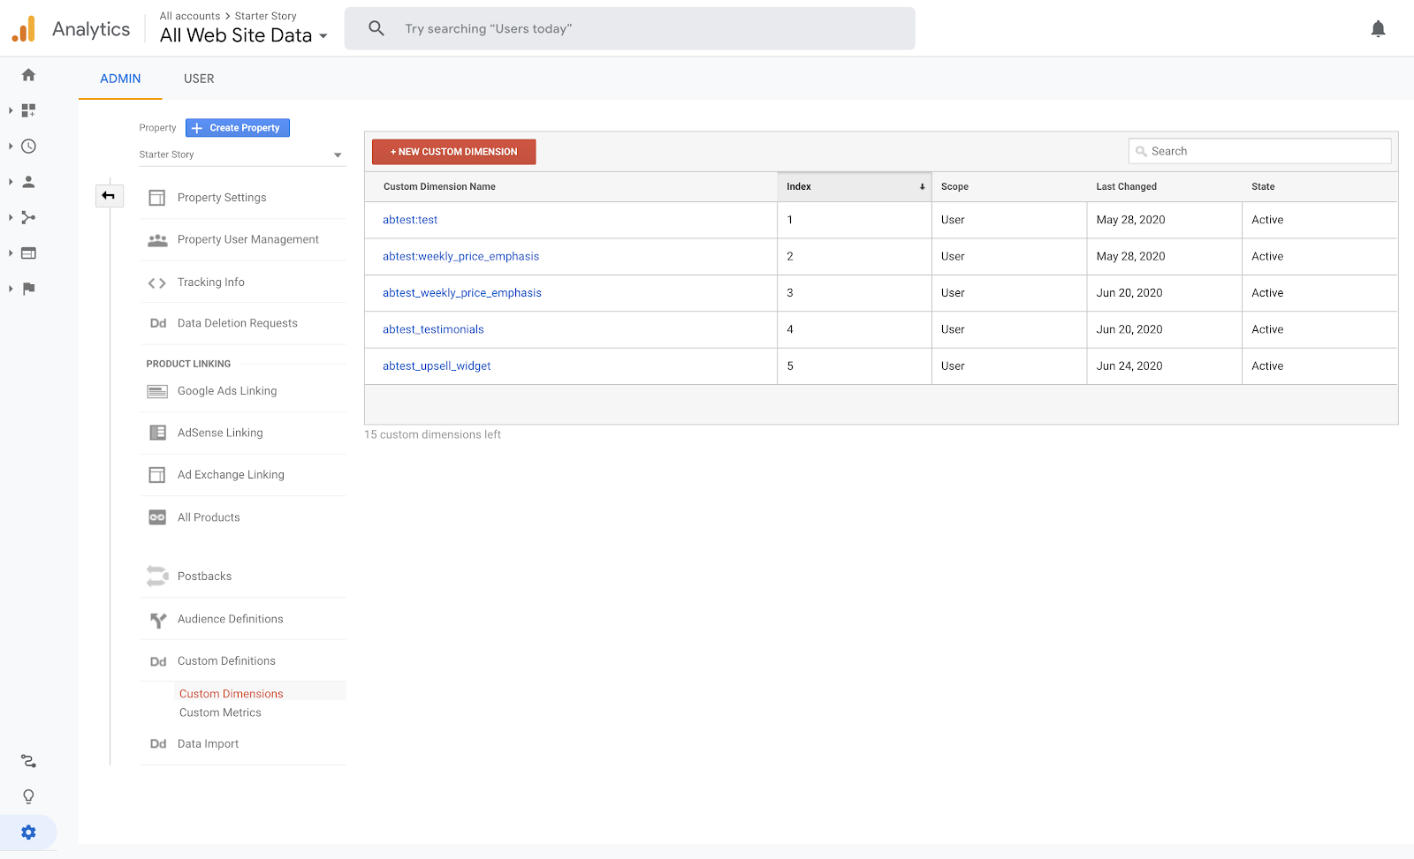
Task: Click the Admin gear icon
Action: (28, 833)
